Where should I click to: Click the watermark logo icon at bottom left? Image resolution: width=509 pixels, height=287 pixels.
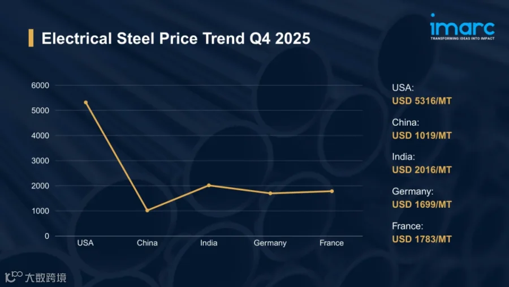[x=14, y=277]
